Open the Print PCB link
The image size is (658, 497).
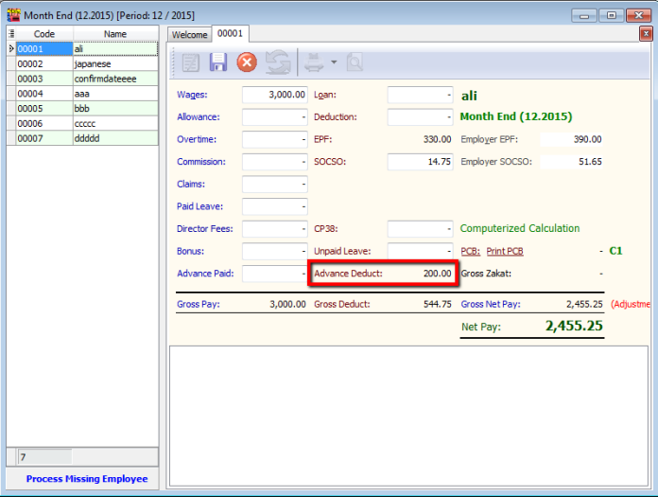[505, 251]
